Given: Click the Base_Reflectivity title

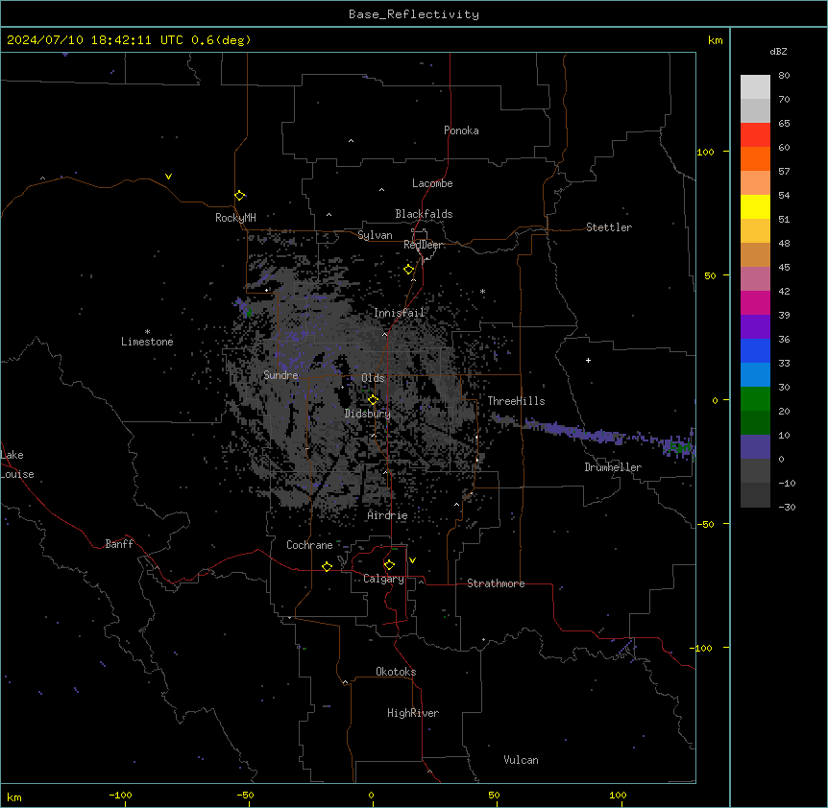Looking at the screenshot, I should 414,14.
